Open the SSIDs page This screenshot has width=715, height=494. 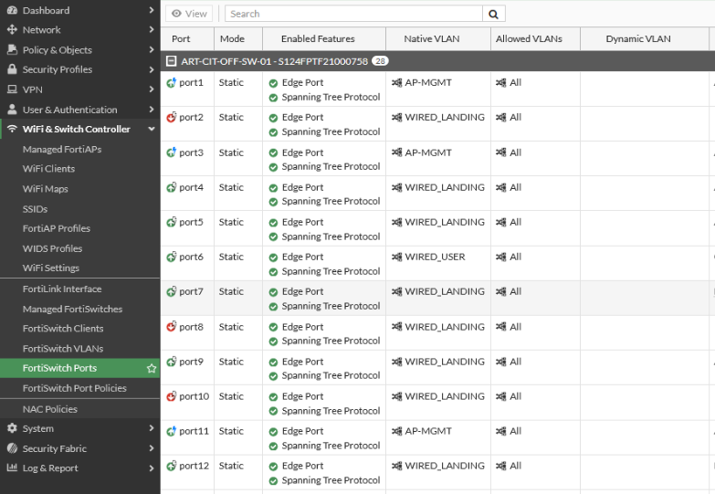pos(35,209)
